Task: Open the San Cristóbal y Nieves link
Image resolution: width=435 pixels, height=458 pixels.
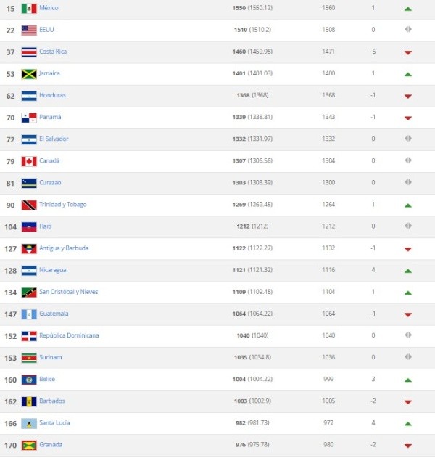Action: click(x=68, y=292)
